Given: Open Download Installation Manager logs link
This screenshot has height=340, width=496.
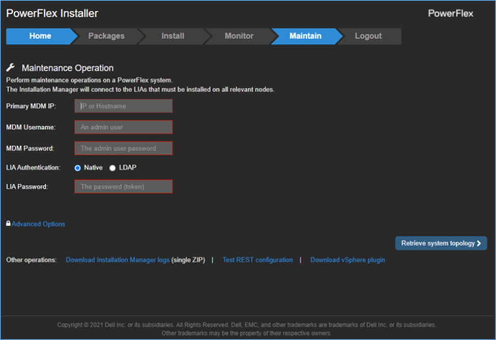Looking at the screenshot, I should [x=118, y=260].
